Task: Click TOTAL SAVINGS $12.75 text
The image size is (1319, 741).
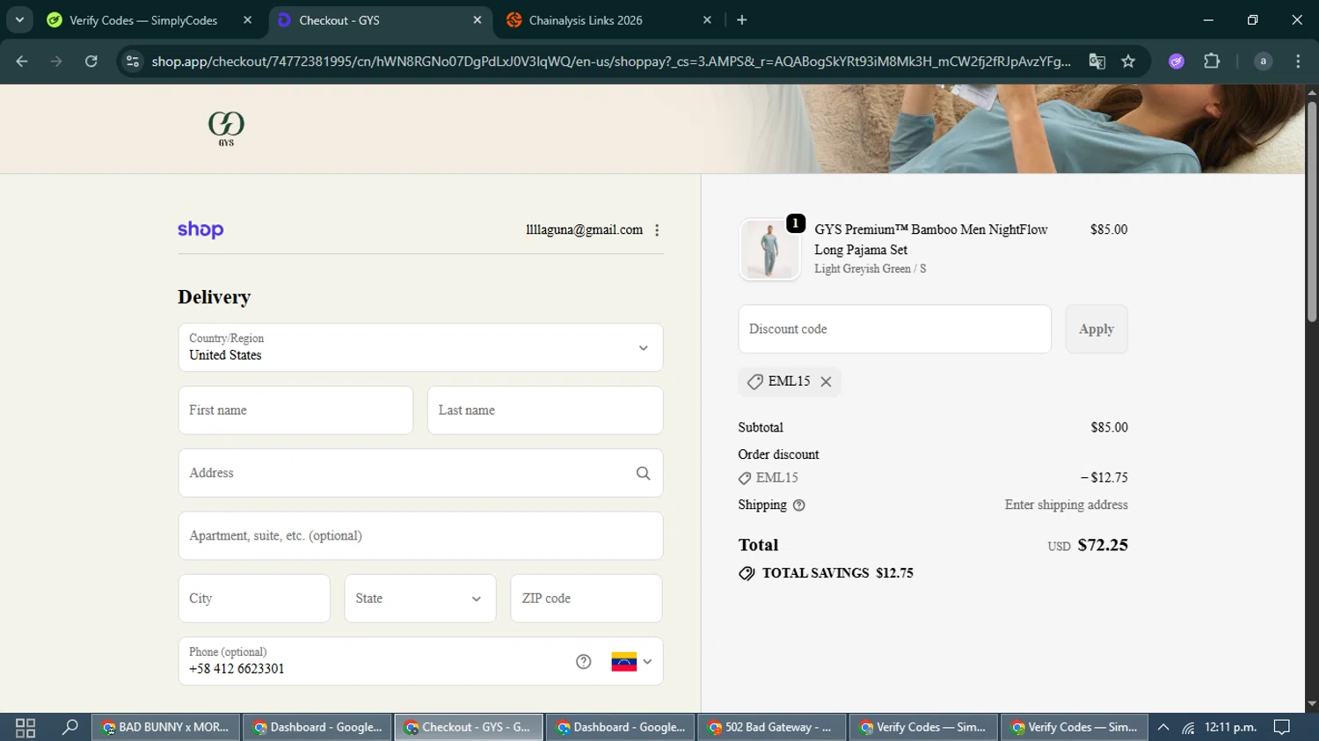Action: 837,573
